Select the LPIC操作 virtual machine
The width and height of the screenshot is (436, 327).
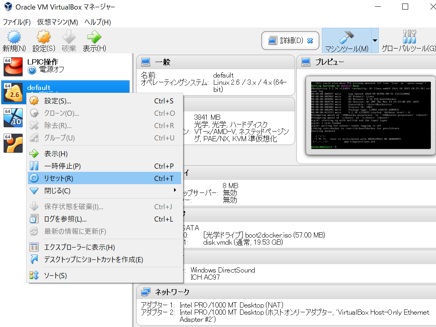click(66, 66)
